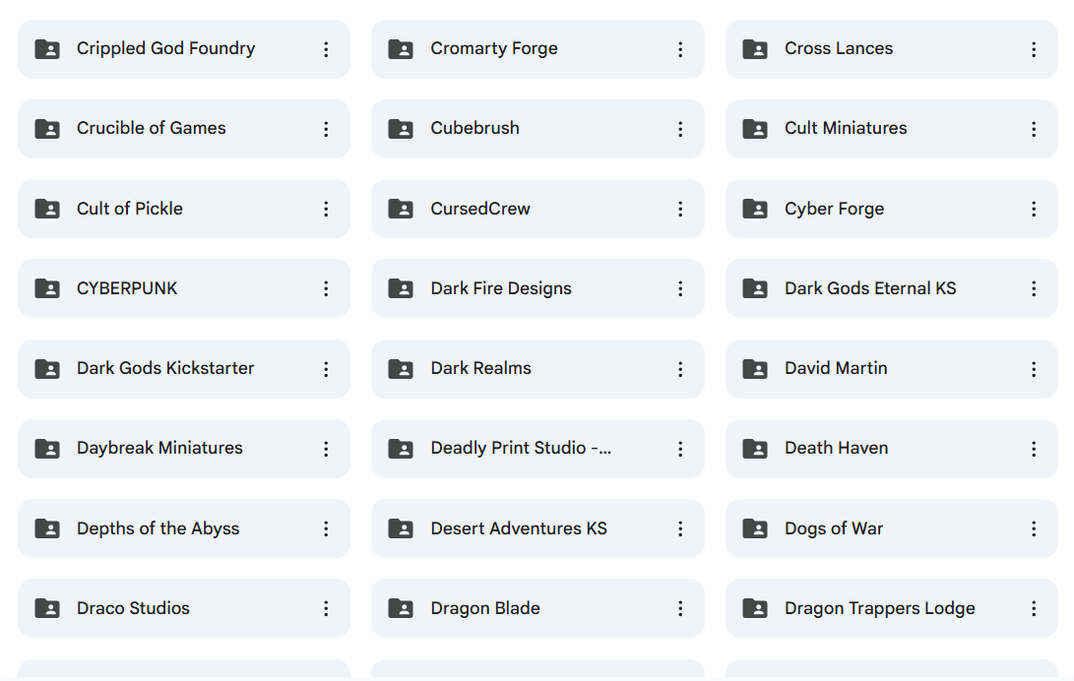
Task: Click the shared folder icon of Dark Realms
Action: (x=401, y=370)
